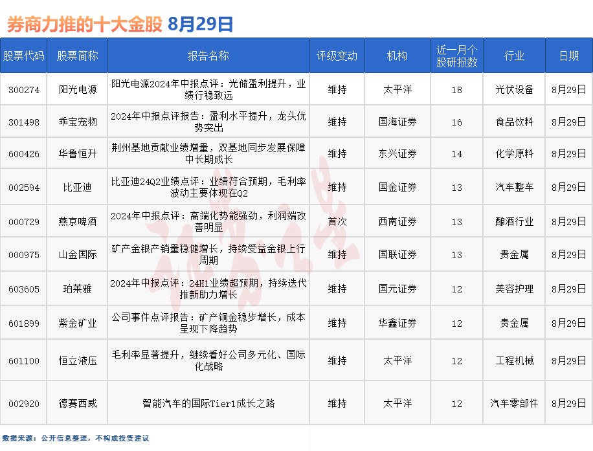This screenshot has width=593, height=451.
Task: Click stock name 恒立液压
Action: (78, 360)
